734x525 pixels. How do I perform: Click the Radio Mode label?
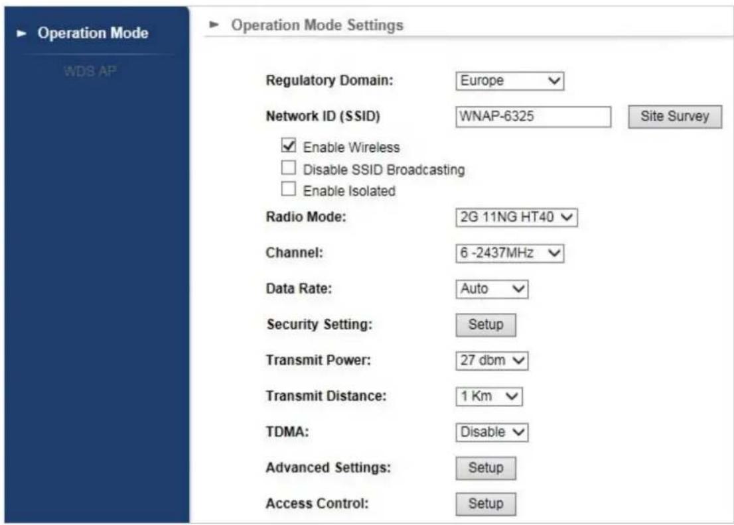[x=306, y=217]
